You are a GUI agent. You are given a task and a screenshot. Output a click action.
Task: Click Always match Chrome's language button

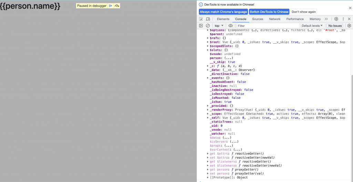(x=223, y=12)
